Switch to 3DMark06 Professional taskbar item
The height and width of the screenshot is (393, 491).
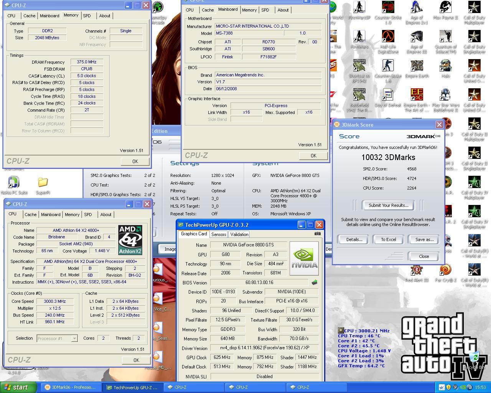tap(72, 387)
